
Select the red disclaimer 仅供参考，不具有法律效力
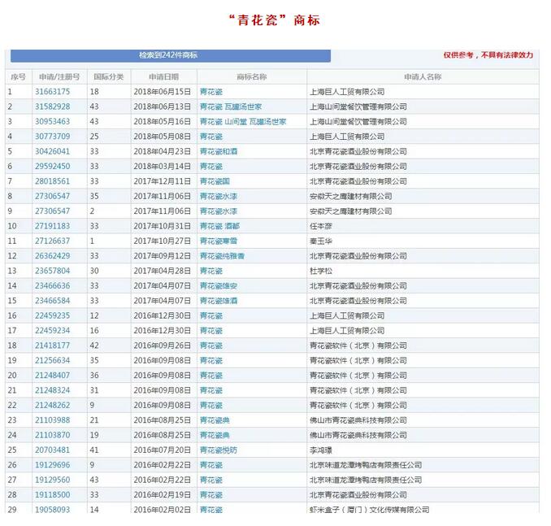[488, 55]
